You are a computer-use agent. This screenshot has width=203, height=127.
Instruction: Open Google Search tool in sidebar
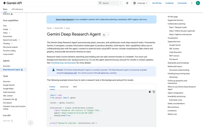tap(9, 85)
